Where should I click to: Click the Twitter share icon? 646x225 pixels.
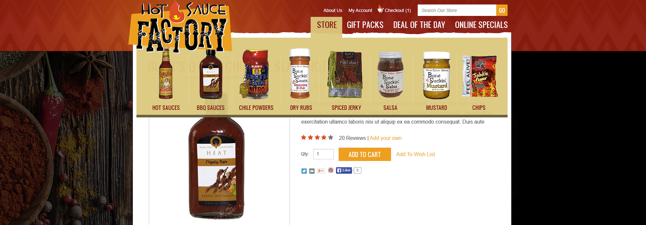(304, 171)
